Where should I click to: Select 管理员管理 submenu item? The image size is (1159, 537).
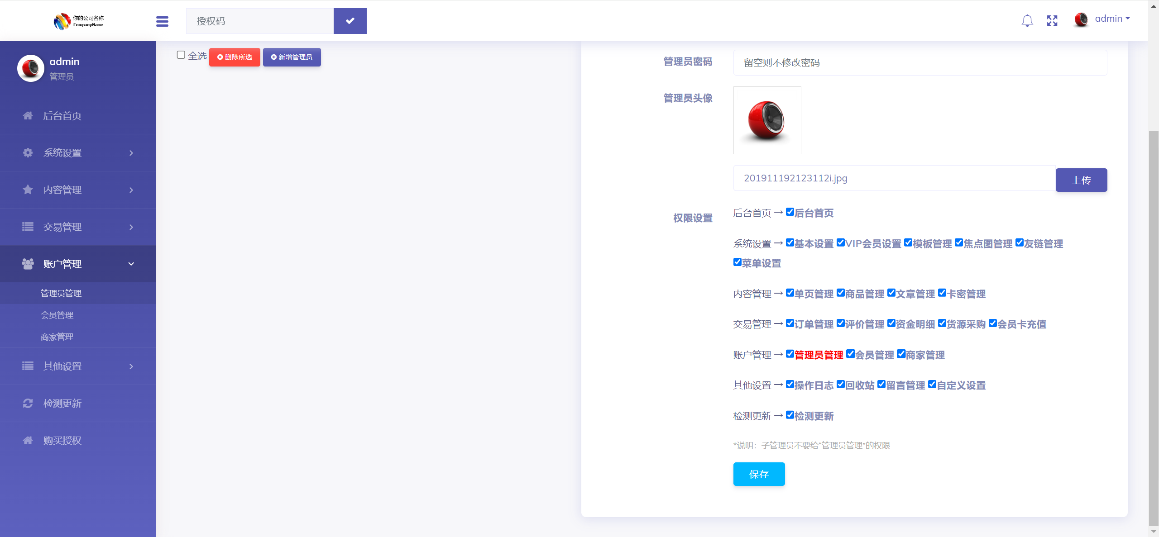coord(61,293)
